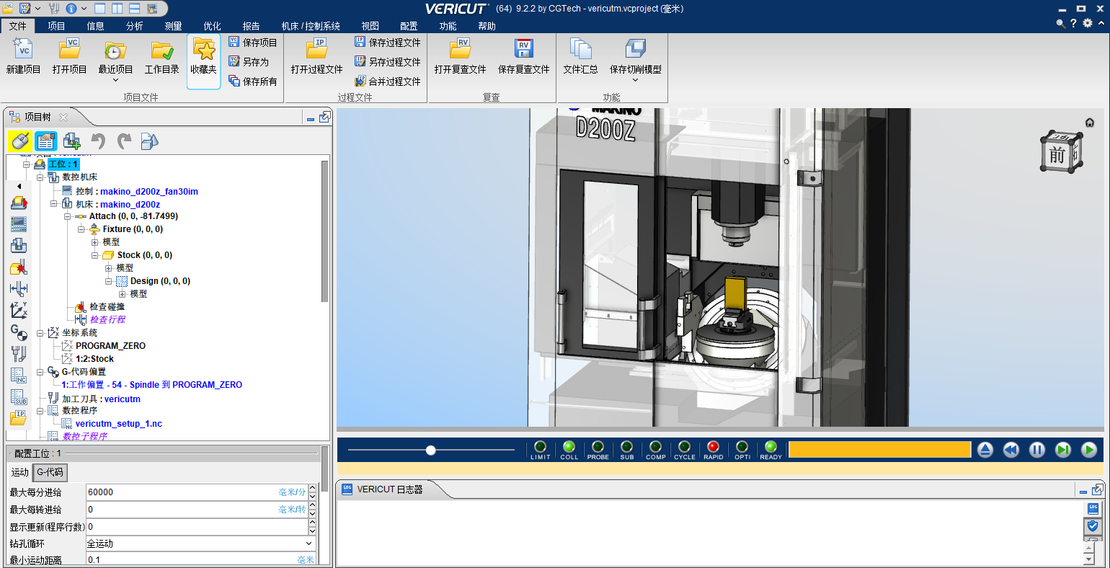
Task: Click the NC program sidebar icon
Action: (19, 376)
